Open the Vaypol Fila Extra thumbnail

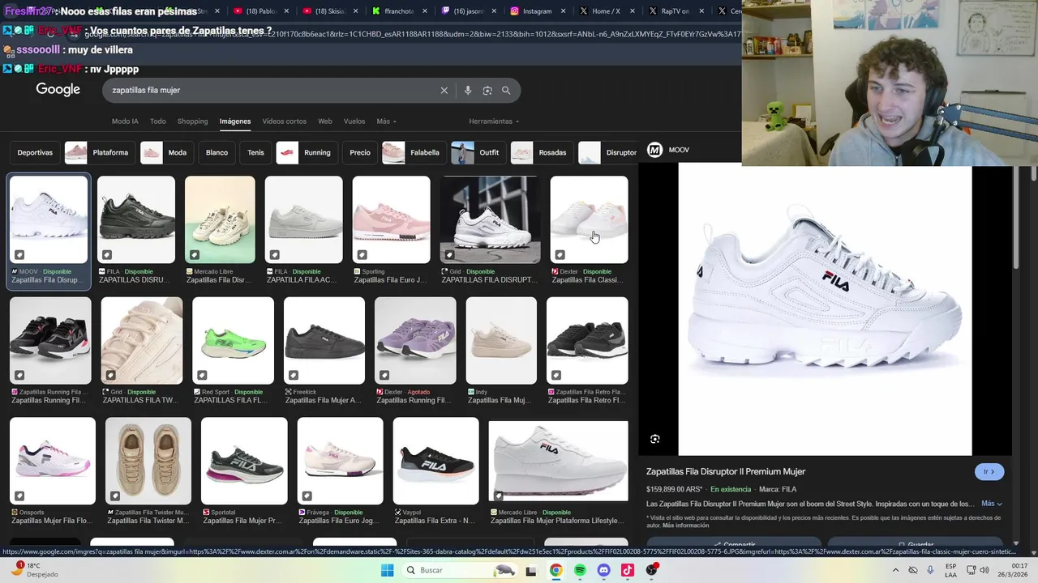click(436, 461)
